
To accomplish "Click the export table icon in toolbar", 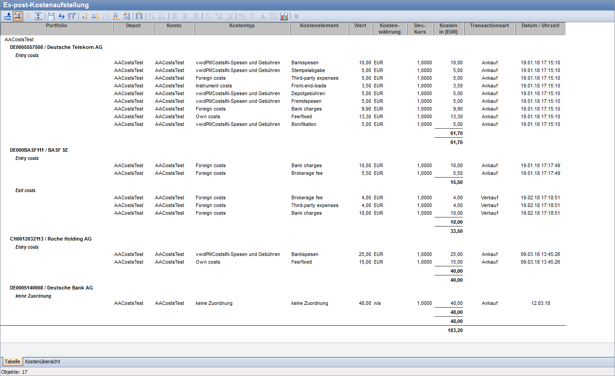I will [7, 16].
